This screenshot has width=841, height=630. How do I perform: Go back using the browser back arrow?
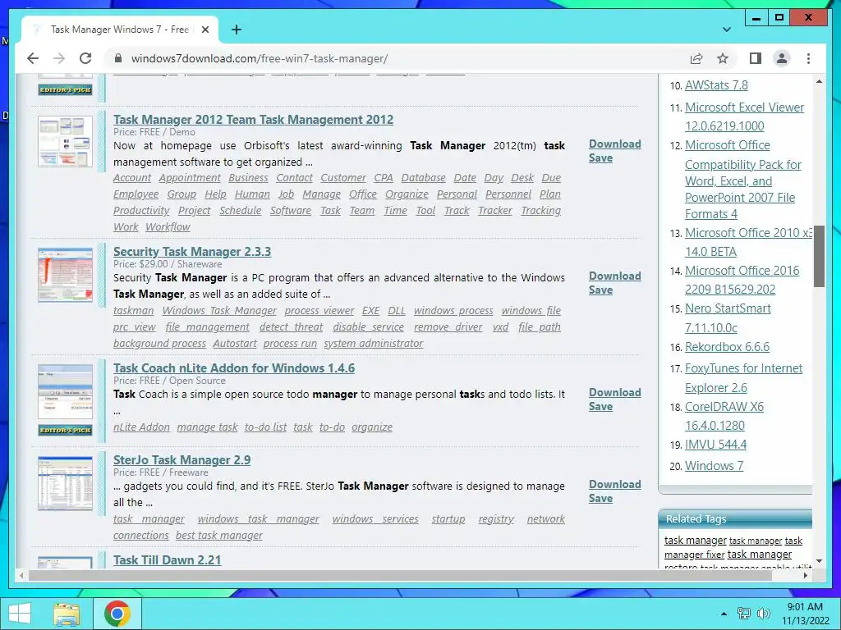pos(33,58)
